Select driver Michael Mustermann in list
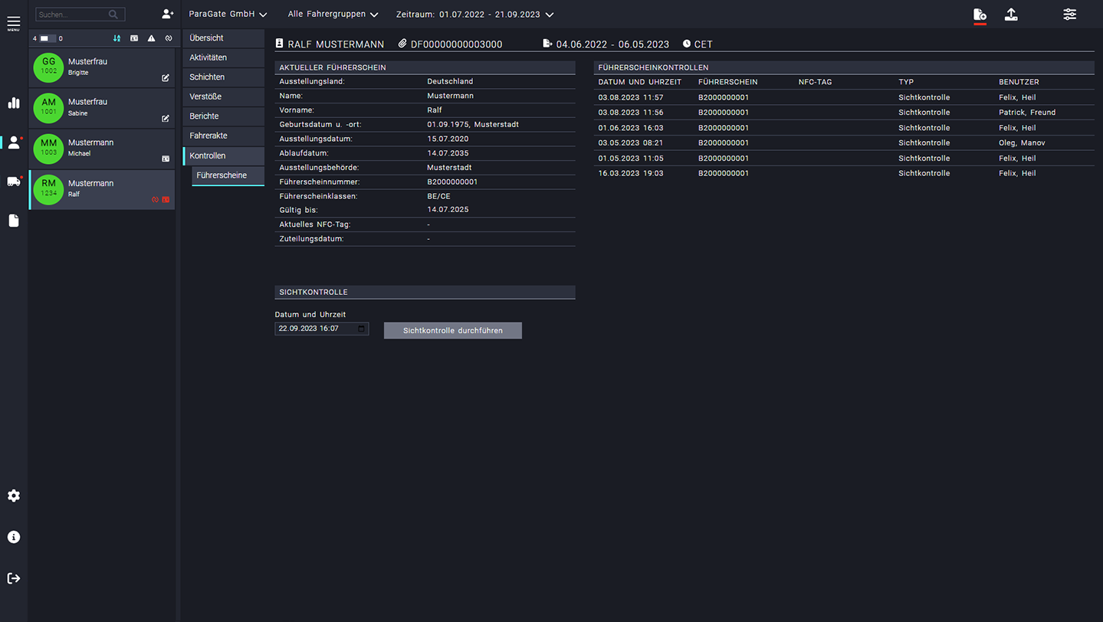 coord(102,148)
